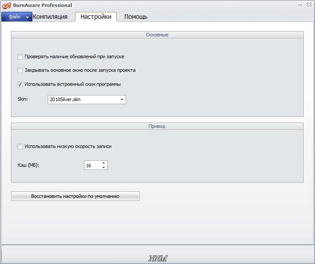Close the BurnAware Professional window
Viewport: 315px width, 264px height.
point(309,5)
